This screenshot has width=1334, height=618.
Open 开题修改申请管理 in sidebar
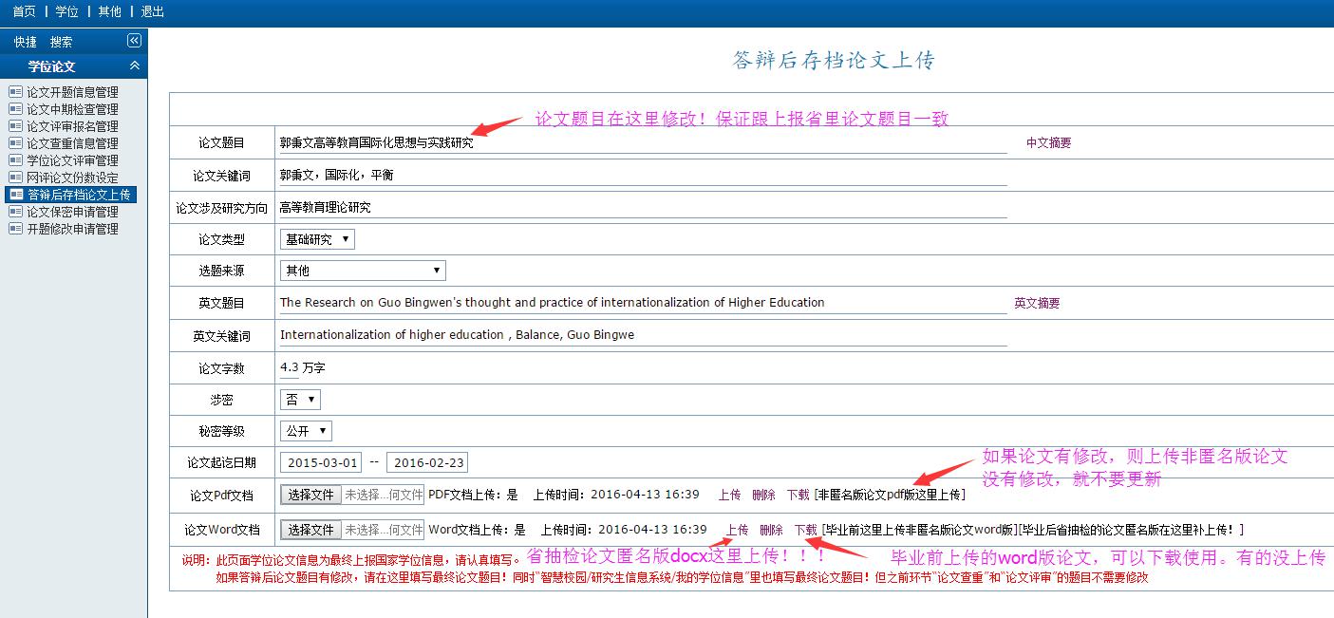click(72, 229)
